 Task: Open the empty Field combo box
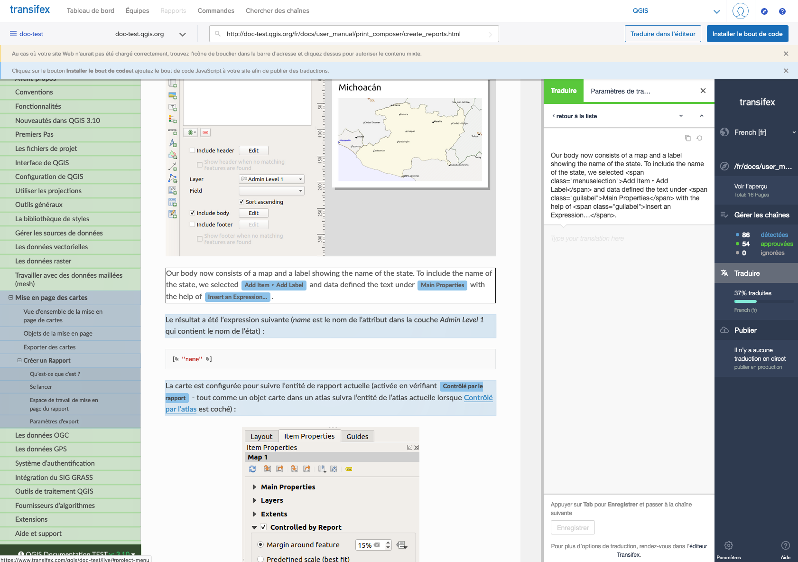271,191
